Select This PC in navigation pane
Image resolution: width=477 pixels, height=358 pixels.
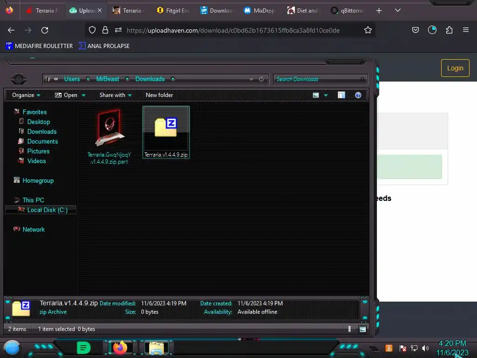point(33,200)
